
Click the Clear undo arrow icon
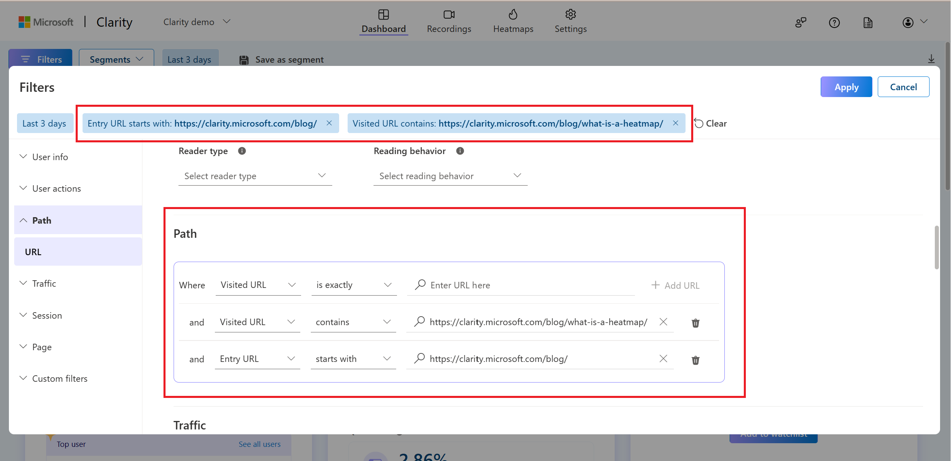click(698, 123)
